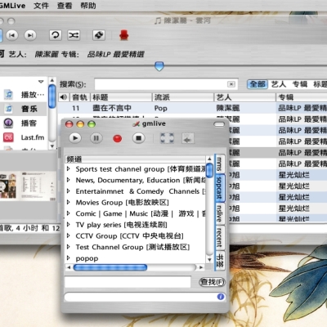327x327 pixels.
Task: Click blue info icon in gmlive status bar
Action: pyautogui.click(x=221, y=297)
